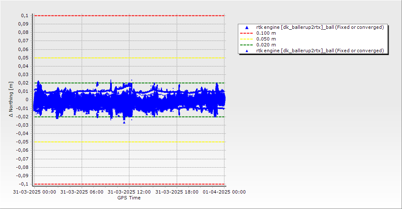The height and width of the screenshot is (209, 402).
Task: Click the 0,1 y-axis label
Action: 25,15
